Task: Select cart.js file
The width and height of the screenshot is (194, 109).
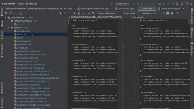Action: pyautogui.click(x=20, y=38)
